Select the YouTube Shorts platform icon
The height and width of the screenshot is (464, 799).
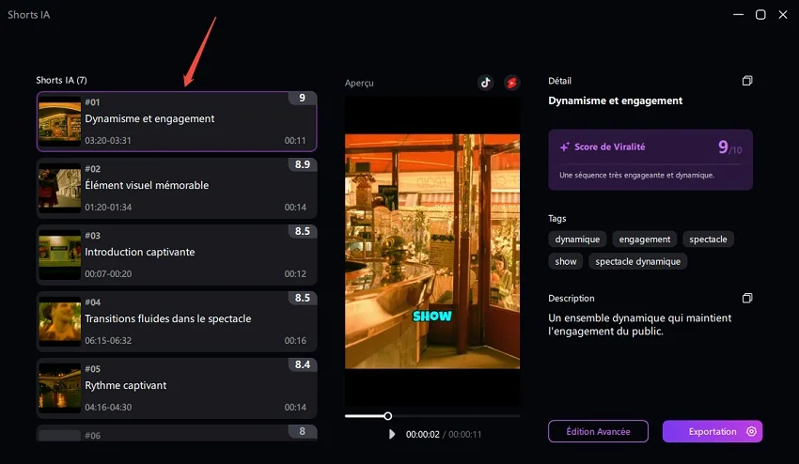[511, 83]
